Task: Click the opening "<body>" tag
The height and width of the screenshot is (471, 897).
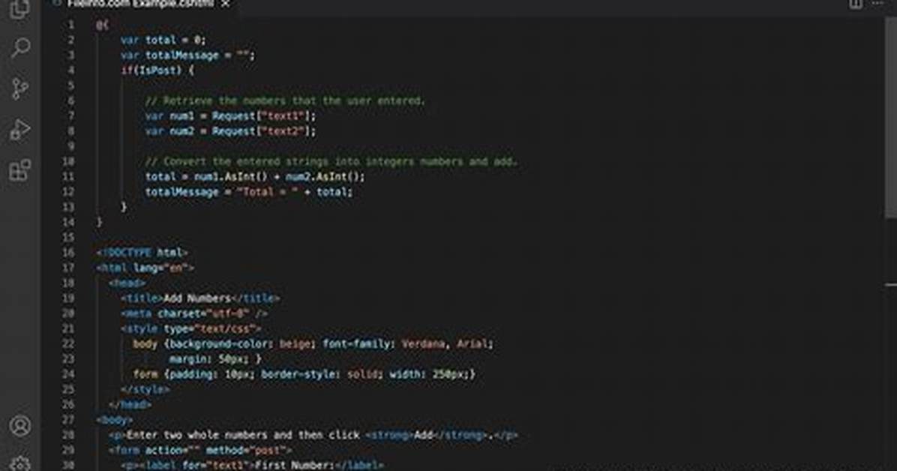Action: click(115, 420)
